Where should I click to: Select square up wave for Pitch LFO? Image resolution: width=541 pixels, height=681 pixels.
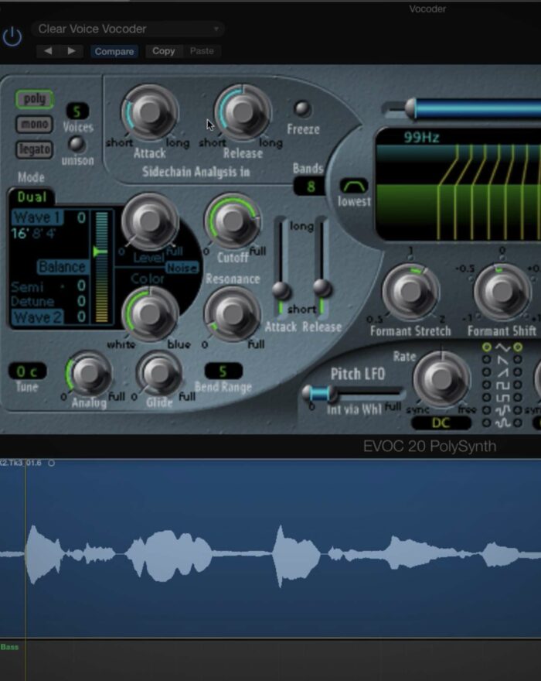point(487,385)
